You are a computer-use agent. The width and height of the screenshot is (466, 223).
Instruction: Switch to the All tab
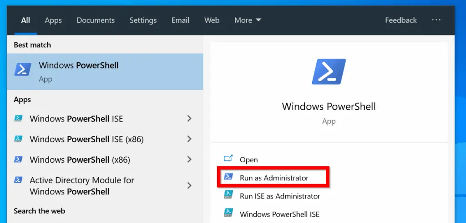25,20
